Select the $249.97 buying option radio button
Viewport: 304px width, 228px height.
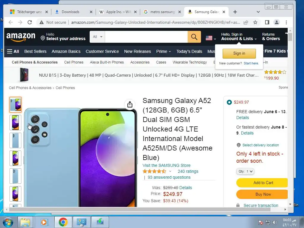coord(229,102)
